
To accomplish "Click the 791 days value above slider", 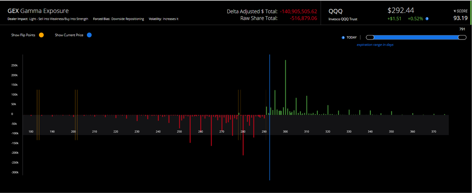I will [462, 29].
